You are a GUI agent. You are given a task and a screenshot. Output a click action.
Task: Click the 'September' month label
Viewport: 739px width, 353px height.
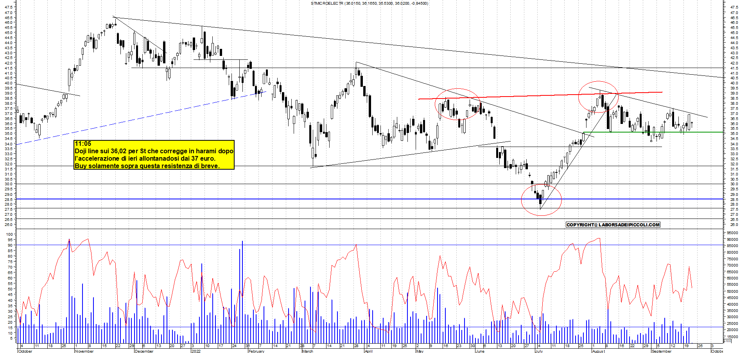[662, 351]
